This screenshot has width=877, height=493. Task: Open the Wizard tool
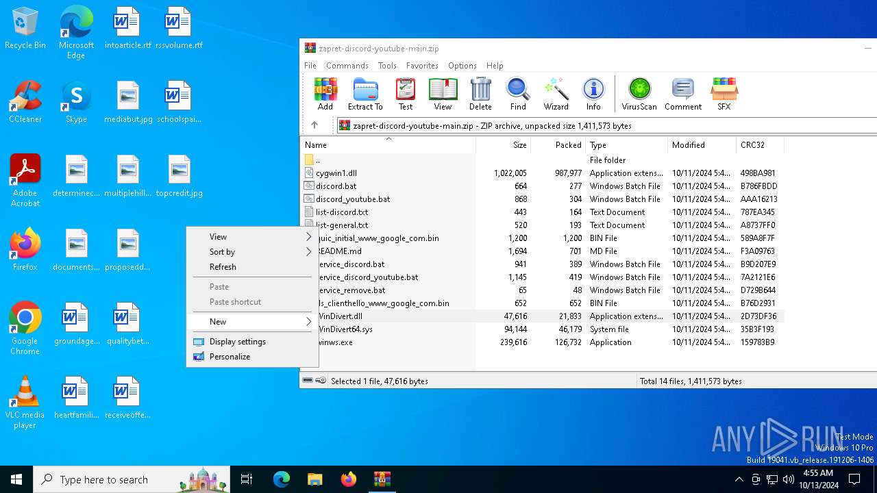point(556,94)
